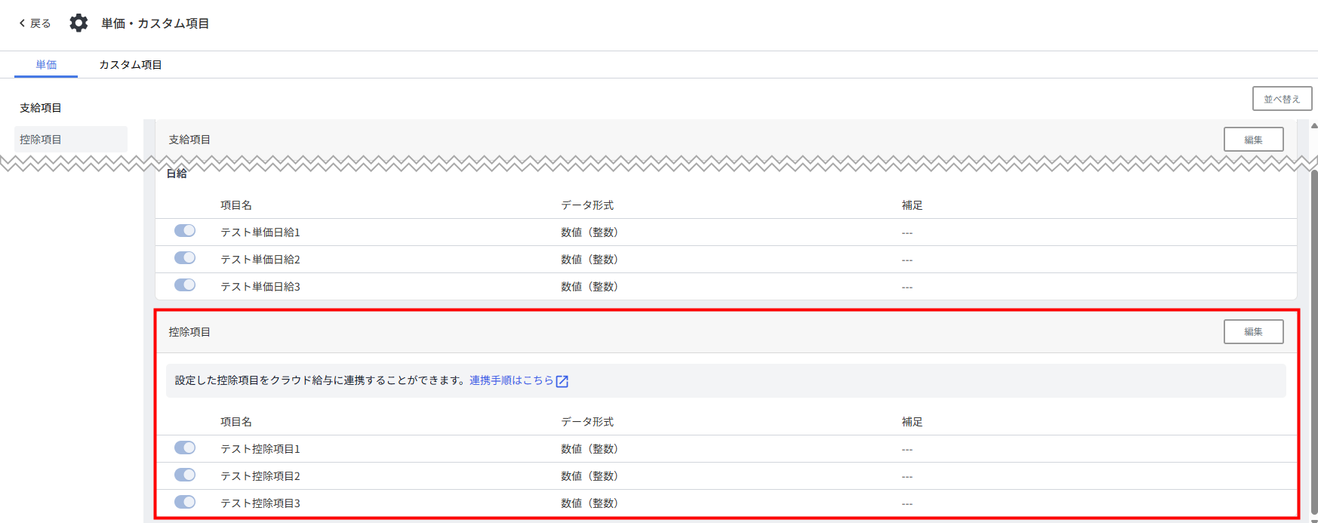Toggle the テスト単価日給2 switch
1318x523 pixels.
tap(185, 258)
